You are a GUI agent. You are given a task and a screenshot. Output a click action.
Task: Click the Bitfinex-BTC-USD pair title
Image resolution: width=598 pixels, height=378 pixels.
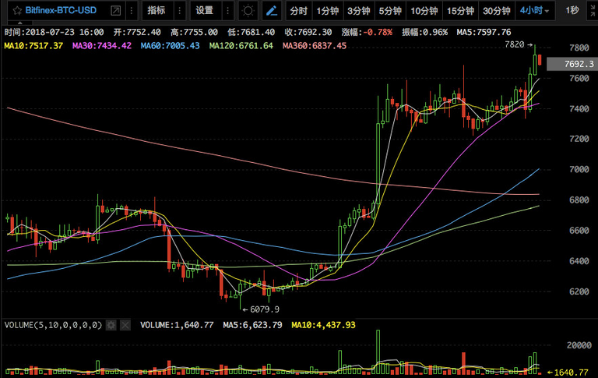pos(61,10)
